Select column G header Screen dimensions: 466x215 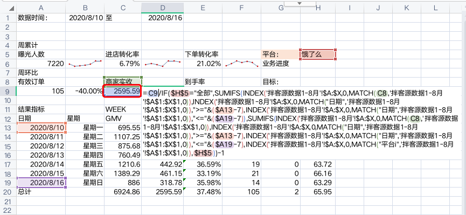281,8
